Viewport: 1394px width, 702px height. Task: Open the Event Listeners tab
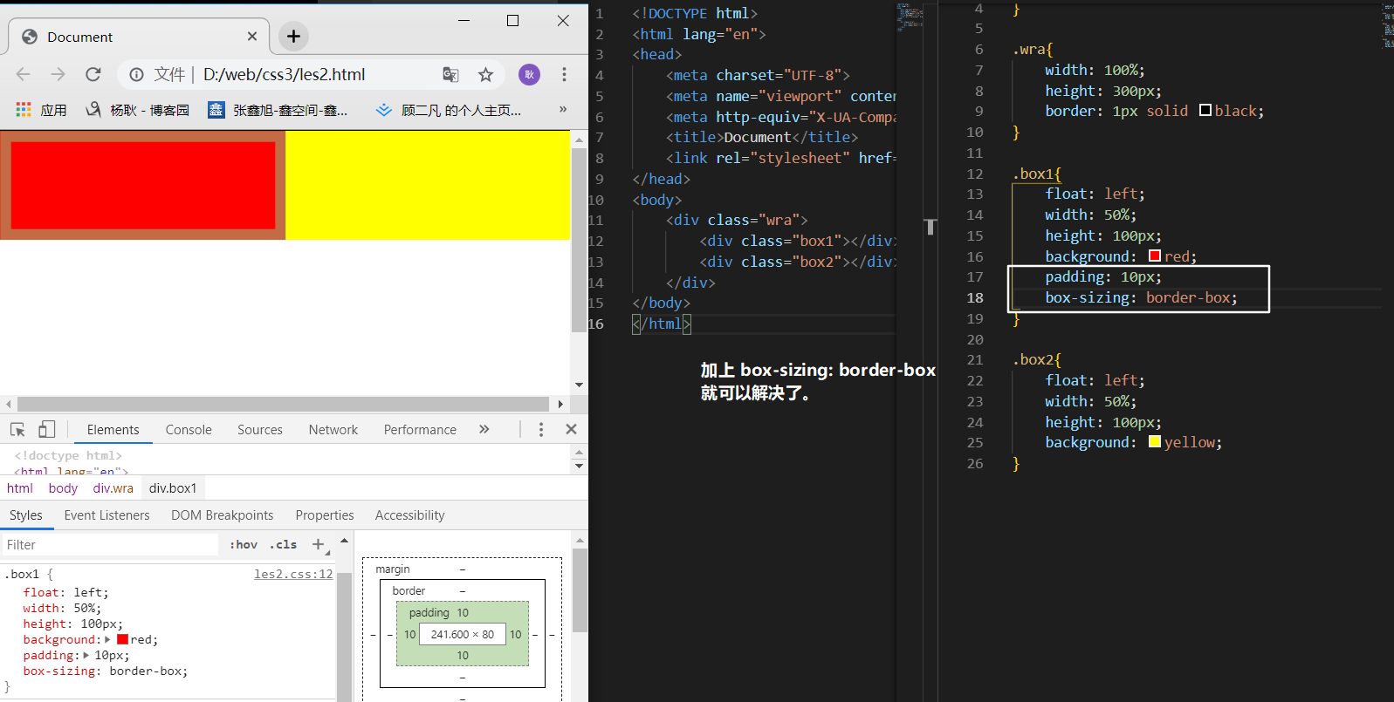(x=106, y=515)
